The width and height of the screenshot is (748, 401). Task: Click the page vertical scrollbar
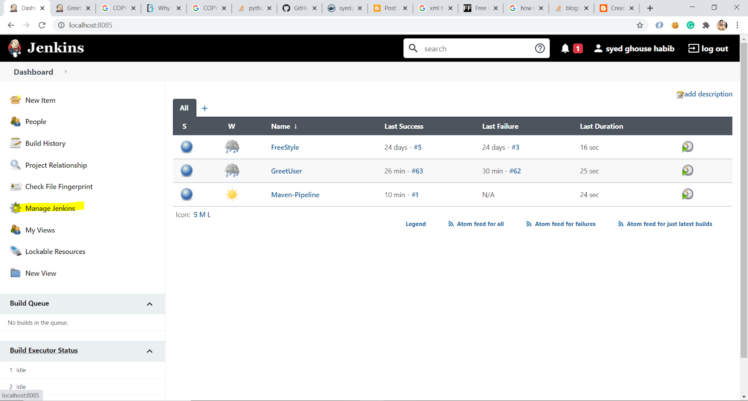tap(744, 200)
